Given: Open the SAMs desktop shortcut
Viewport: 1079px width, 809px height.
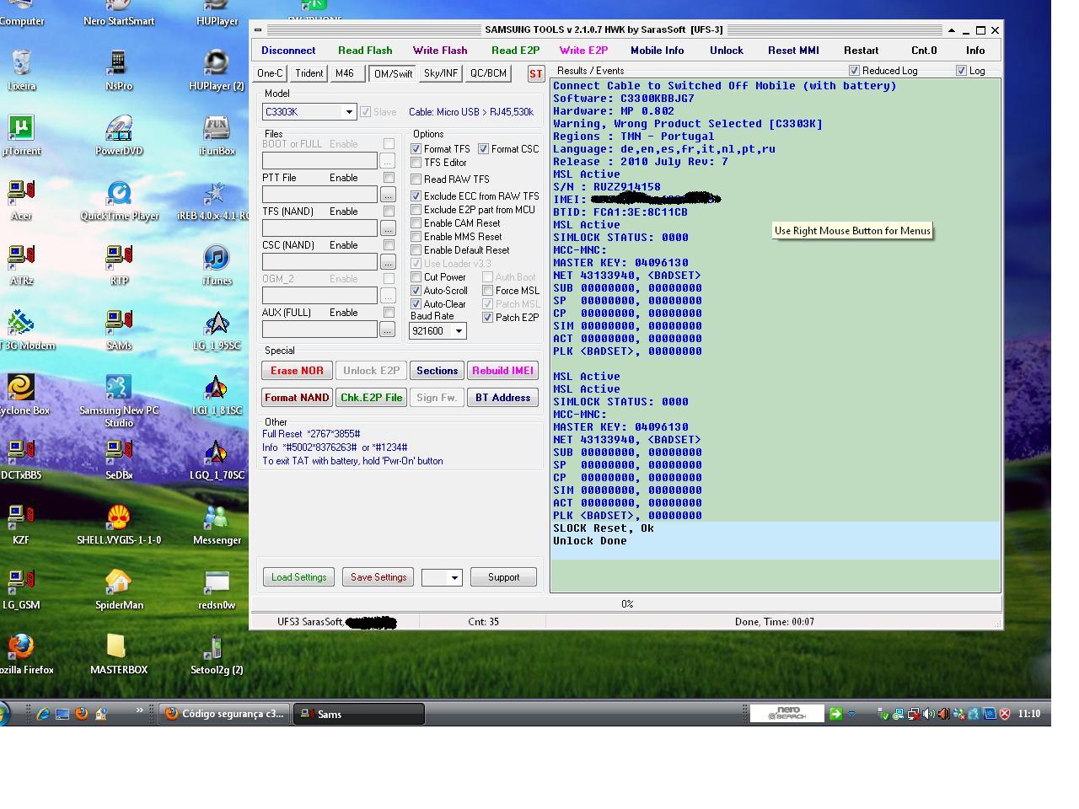Looking at the screenshot, I should click(119, 329).
